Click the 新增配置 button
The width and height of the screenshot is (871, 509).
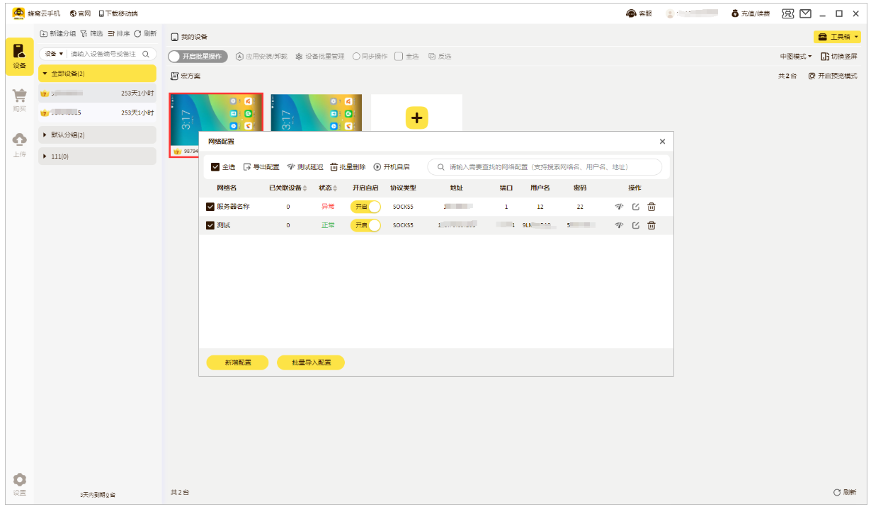[237, 362]
